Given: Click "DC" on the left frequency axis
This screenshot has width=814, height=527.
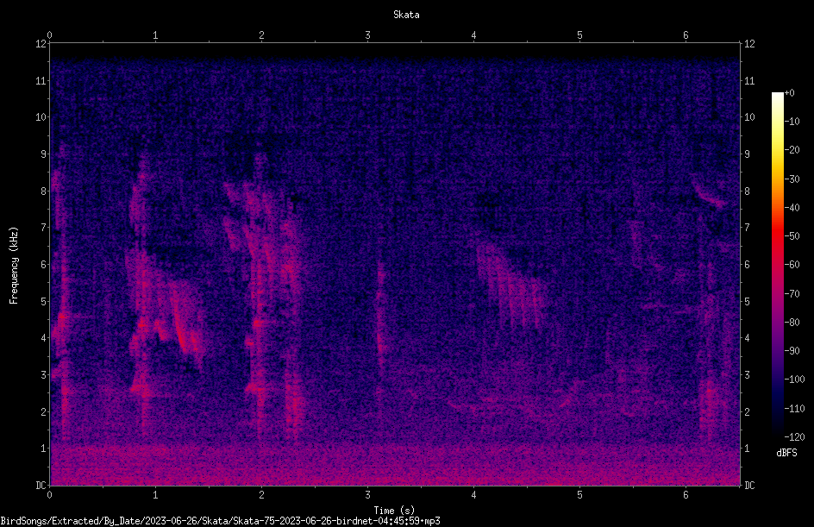Looking at the screenshot, I should tap(41, 486).
